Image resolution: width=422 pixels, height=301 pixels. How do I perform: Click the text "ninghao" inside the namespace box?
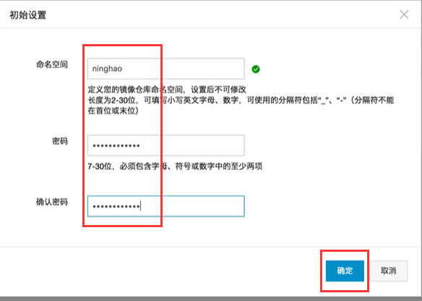click(x=107, y=69)
